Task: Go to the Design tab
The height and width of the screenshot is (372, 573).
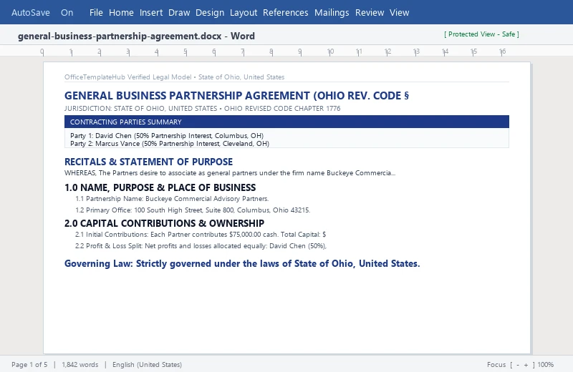Action: click(x=210, y=12)
